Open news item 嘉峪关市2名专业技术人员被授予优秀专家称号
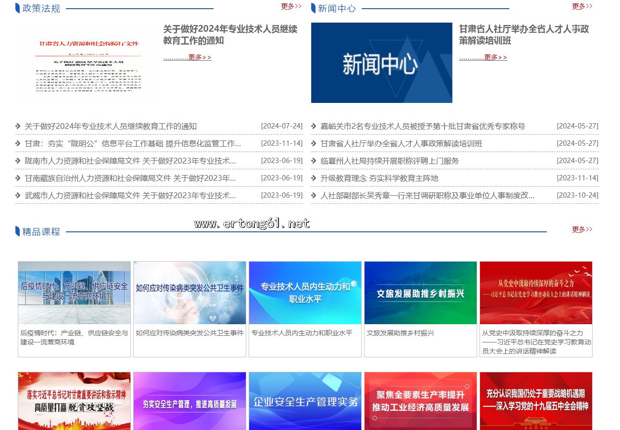 (423, 126)
